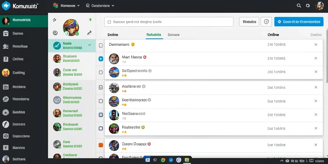
Task: Tick the checkbox in the Reatesdlen row
Action: 101,128
